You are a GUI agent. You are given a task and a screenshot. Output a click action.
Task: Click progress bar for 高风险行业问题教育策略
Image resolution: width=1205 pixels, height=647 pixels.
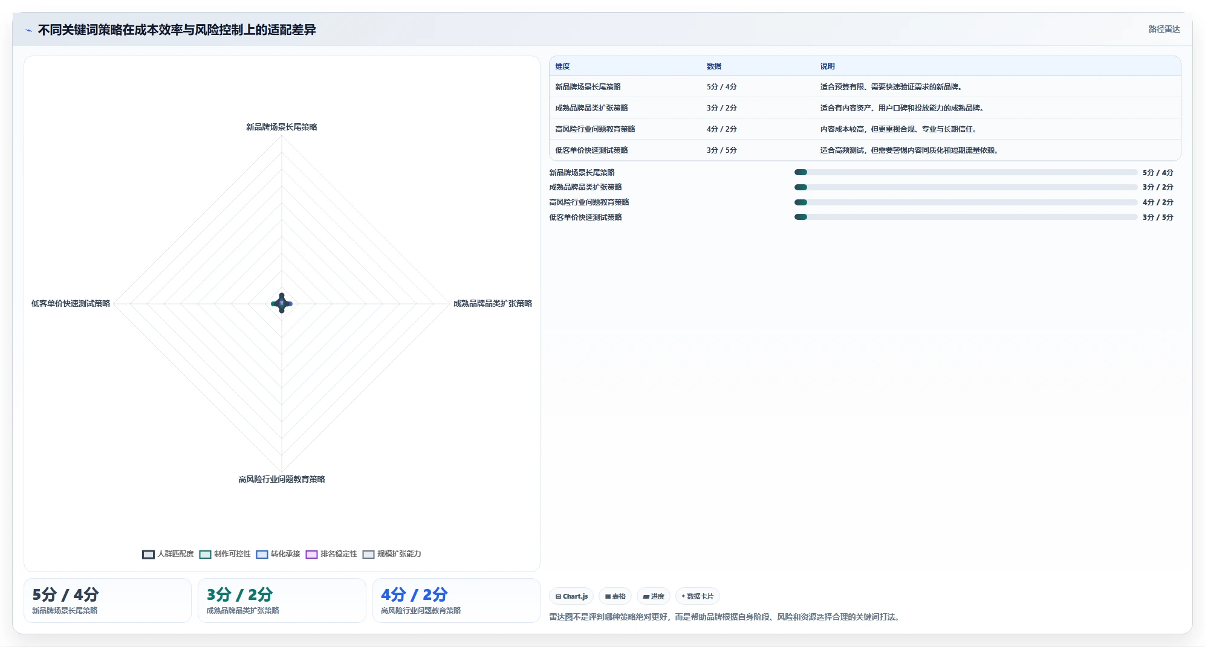pos(966,202)
